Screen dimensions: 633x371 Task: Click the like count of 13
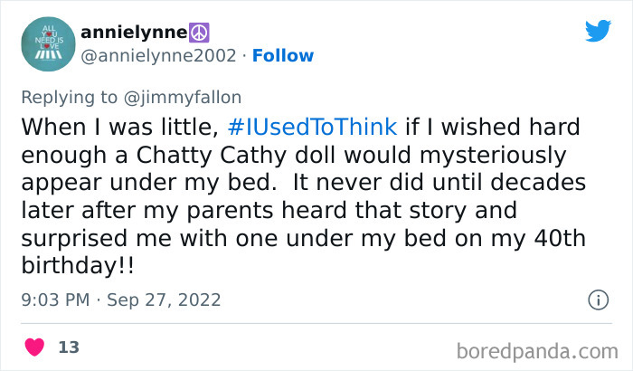(x=69, y=347)
